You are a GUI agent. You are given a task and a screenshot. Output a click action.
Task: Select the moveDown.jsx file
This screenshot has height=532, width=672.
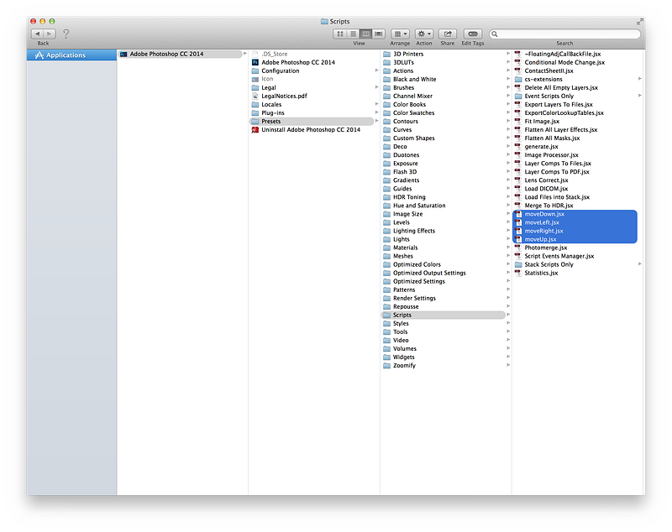(x=575, y=214)
